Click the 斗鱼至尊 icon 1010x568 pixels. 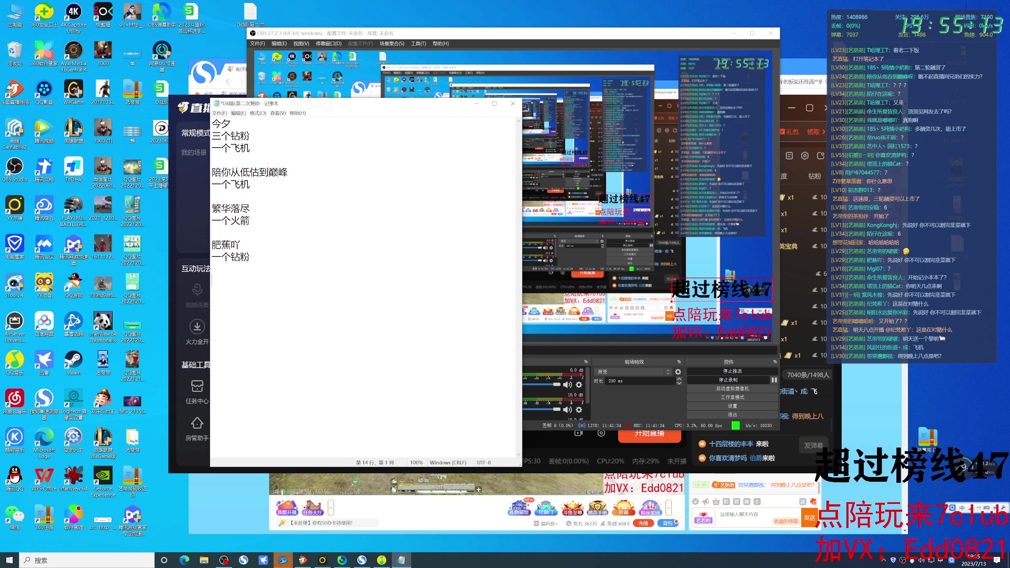pyautogui.click(x=572, y=508)
